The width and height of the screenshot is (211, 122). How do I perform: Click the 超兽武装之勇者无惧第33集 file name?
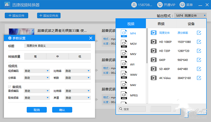[x=62, y=31]
